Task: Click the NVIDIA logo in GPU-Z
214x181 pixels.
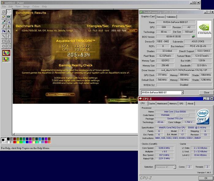Action: pos(204,29)
